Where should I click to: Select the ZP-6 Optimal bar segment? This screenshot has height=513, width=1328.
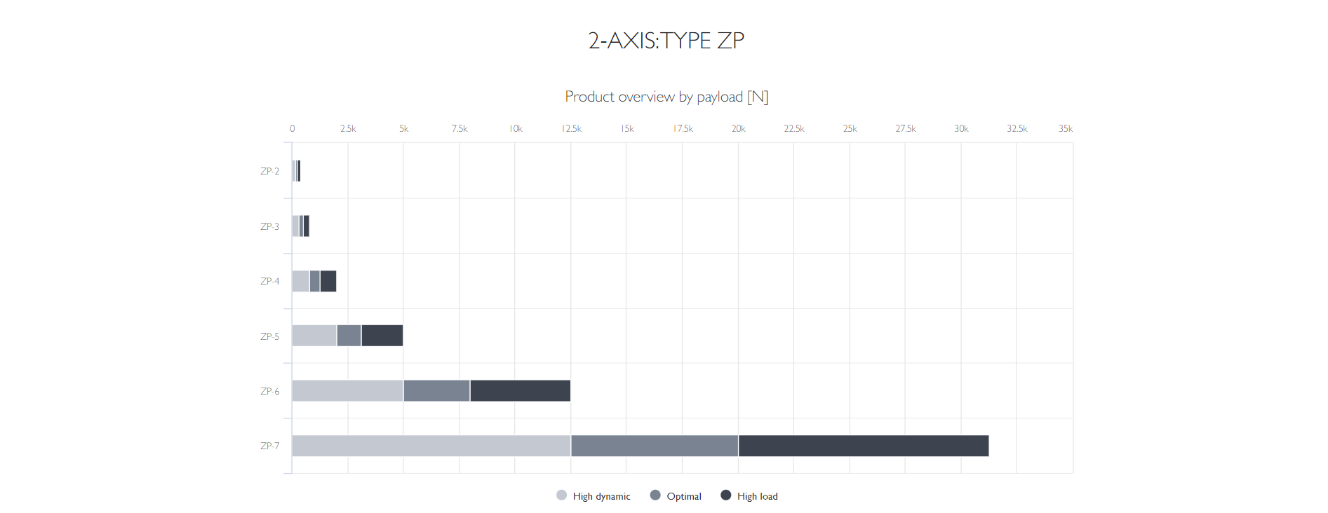(436, 391)
